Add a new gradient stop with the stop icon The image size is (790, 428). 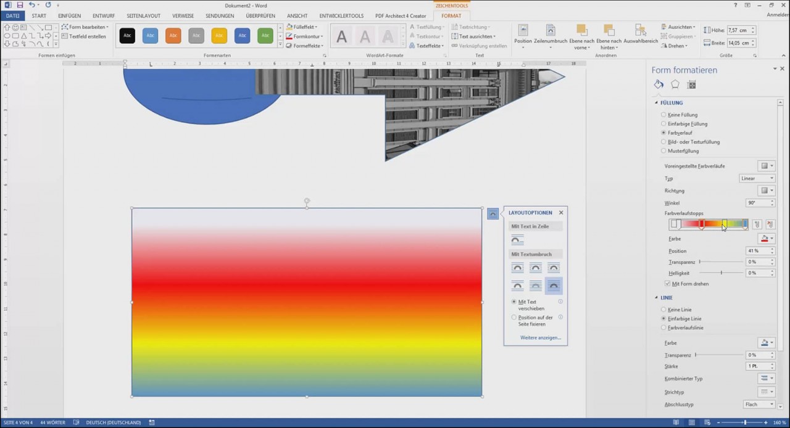point(757,224)
